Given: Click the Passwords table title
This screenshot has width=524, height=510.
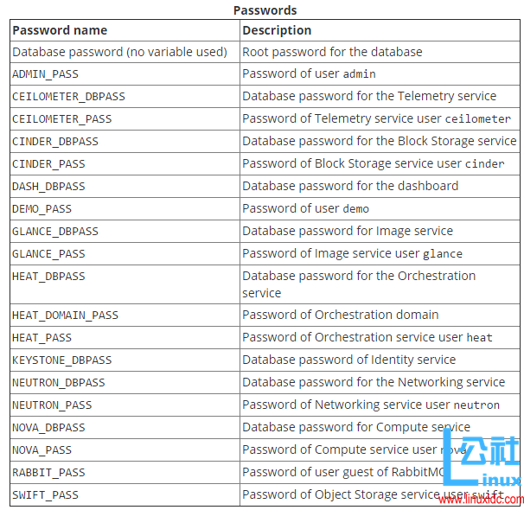Looking at the screenshot, I should 265,10.
